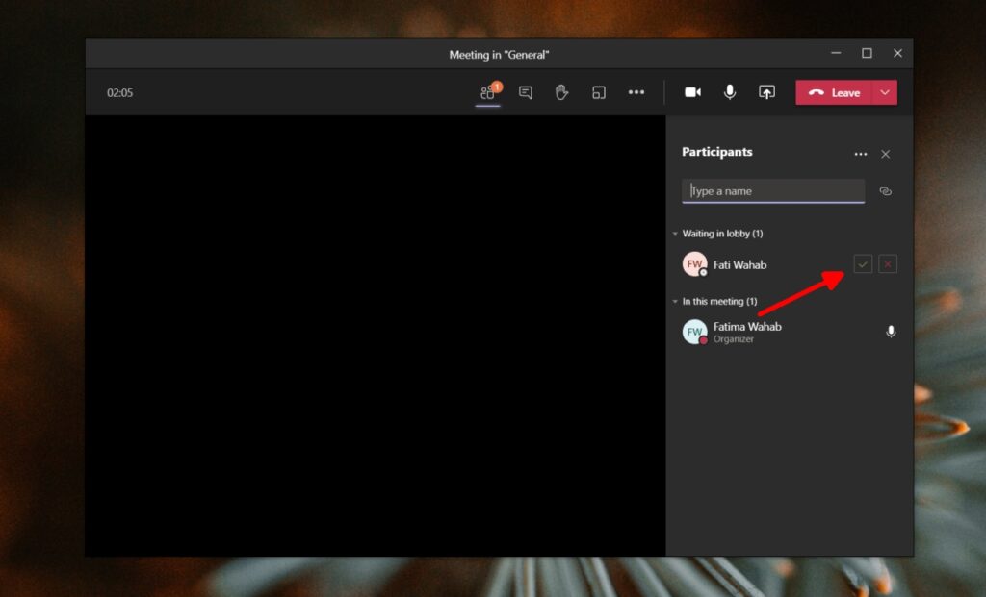
Task: Click the more actions ellipsis in the toolbar
Action: (x=636, y=92)
